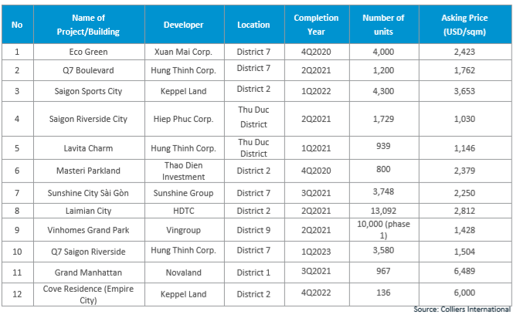The image size is (520, 322).
Task: Select the 'Masteri Parkland' cell
Action: coord(89,171)
